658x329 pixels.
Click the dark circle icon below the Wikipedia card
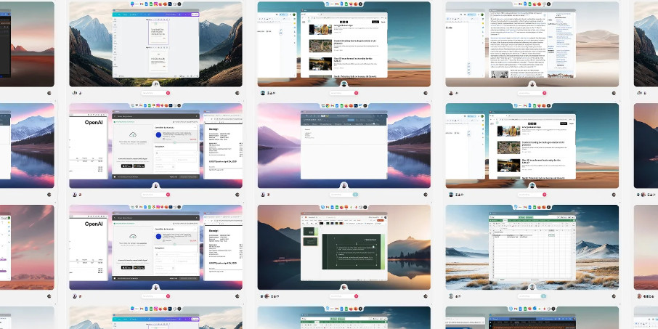[614, 93]
